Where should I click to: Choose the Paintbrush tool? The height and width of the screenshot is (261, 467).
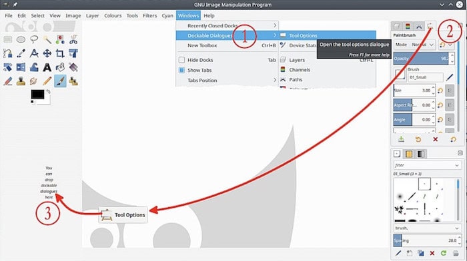point(60,81)
